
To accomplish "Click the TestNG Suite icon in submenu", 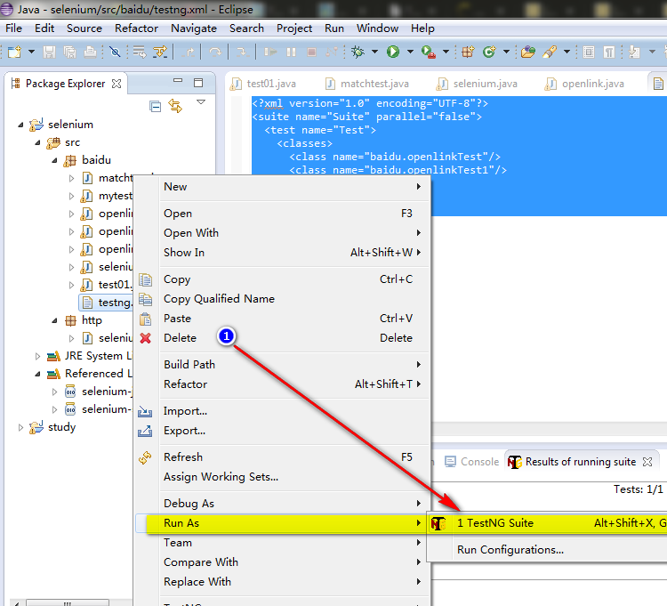I will [x=438, y=523].
